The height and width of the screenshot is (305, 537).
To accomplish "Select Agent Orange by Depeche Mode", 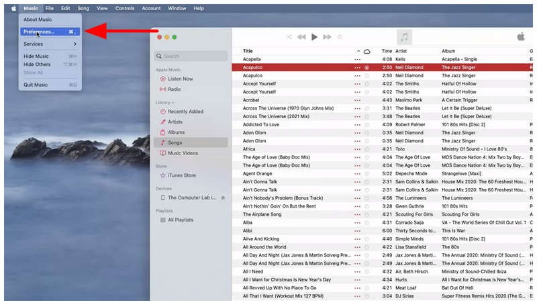I will coord(382,174).
